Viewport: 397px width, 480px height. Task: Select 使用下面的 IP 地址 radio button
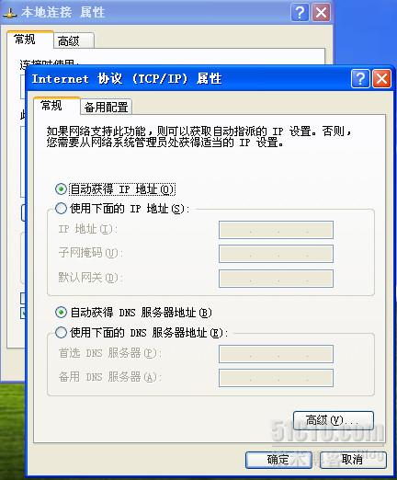(x=61, y=209)
